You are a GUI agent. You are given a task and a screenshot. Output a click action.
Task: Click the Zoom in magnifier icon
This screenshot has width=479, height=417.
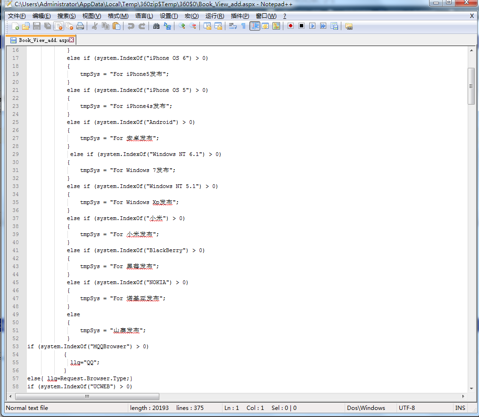[182, 26]
